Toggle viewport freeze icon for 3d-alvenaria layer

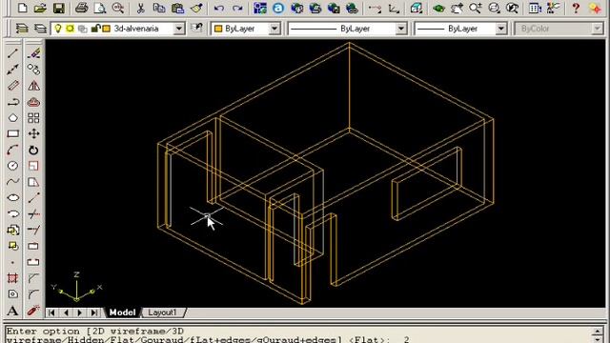[x=83, y=29]
